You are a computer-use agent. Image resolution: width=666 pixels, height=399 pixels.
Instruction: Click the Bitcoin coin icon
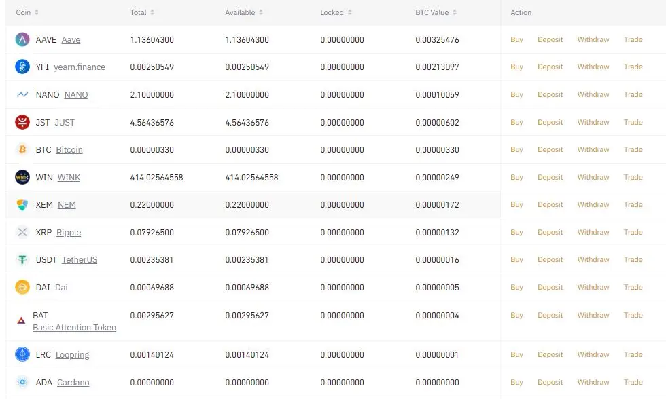22,149
